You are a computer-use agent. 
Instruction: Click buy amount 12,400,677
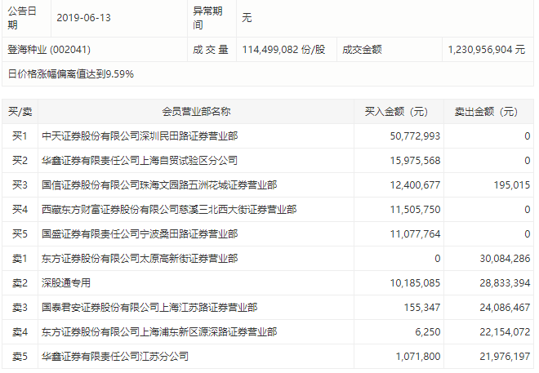tap(415, 185)
